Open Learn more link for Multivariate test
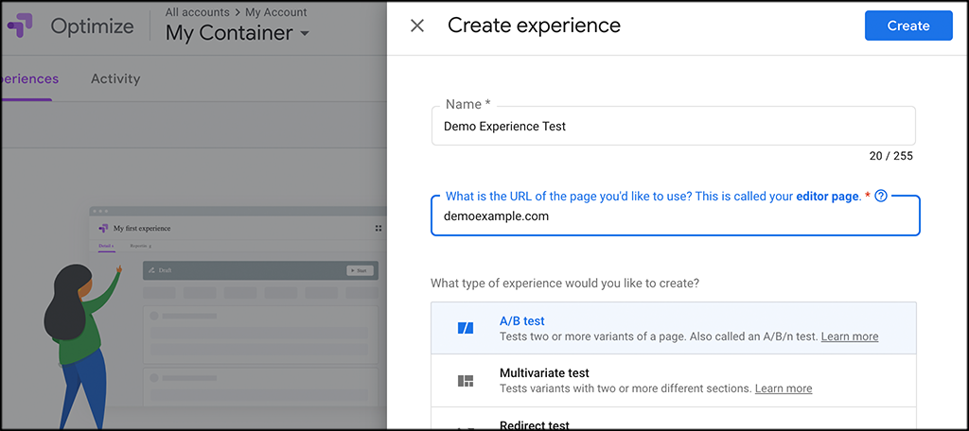Screen dimensions: 969x431 784,388
